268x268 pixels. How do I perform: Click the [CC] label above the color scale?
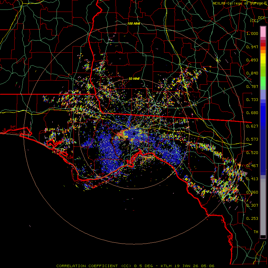(x=254, y=21)
